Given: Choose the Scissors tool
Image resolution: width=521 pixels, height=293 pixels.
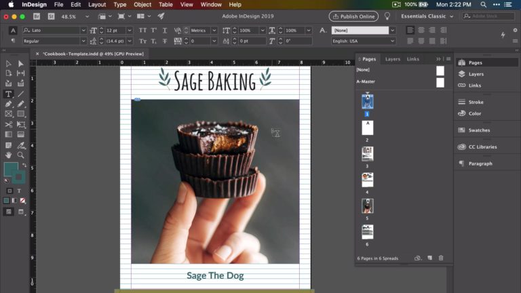Looking at the screenshot, I should [x=8, y=125].
